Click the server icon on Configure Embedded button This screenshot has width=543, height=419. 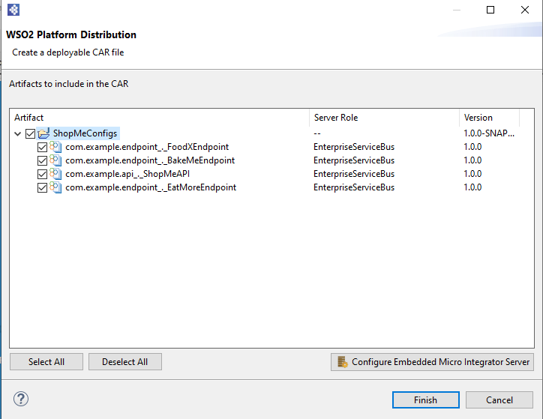pyautogui.click(x=343, y=362)
